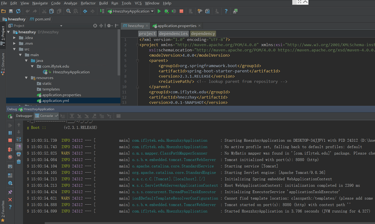The image size is (375, 224).
Task: Click the dependencies breadcrumb
Action: tap(173, 34)
